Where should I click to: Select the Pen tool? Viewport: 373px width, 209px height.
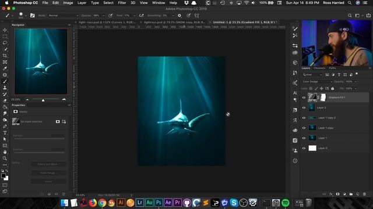(x=5, y=127)
